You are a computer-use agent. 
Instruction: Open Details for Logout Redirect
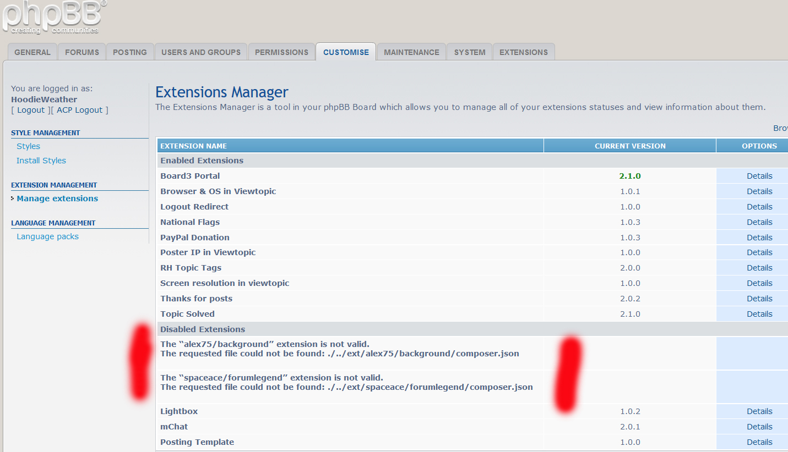point(759,207)
